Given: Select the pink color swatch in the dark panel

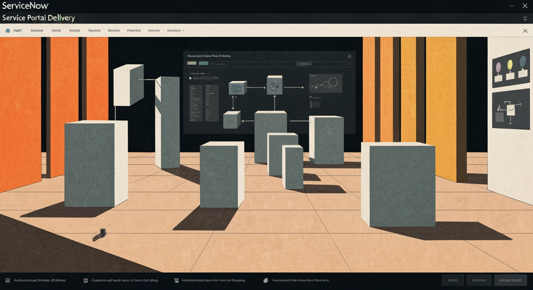Looking at the screenshot, I should coord(192,63).
